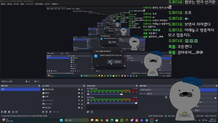
Task: Mute the 마이크/Aux speaker icon
Action: click(x=88, y=104)
